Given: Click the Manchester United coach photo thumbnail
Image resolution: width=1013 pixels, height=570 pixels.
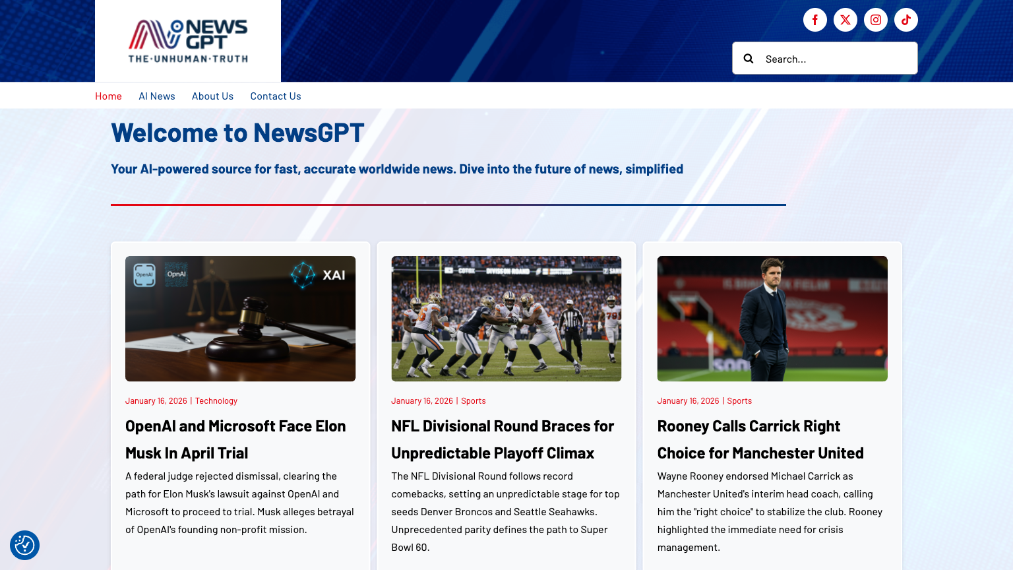Looking at the screenshot, I should click(772, 319).
